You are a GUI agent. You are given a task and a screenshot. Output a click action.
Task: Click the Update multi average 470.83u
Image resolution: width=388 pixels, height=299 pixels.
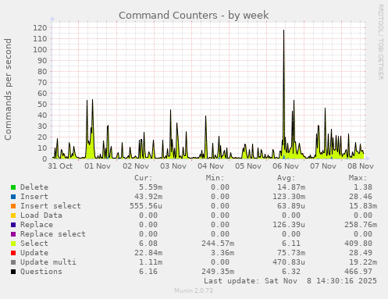(289, 262)
